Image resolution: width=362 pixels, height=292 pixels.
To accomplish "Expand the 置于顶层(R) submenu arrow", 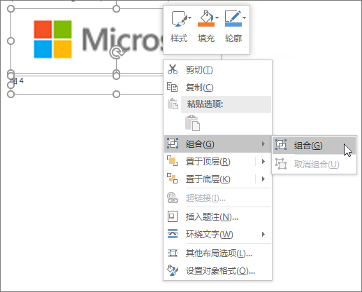I will click(263, 161).
